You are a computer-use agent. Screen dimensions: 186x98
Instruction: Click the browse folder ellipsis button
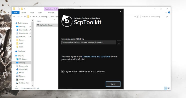[x=119, y=43]
